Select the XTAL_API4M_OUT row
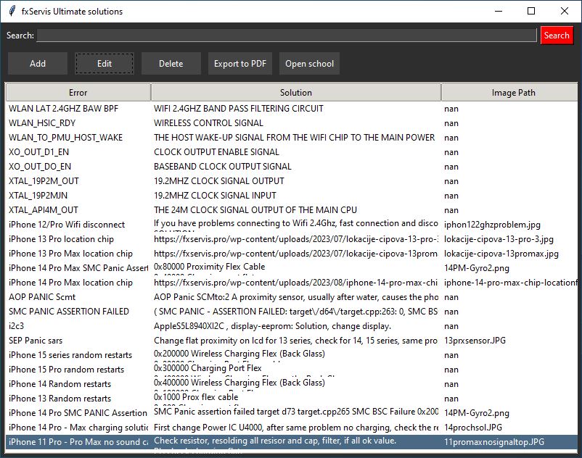The height and width of the screenshot is (458, 582). coord(292,209)
